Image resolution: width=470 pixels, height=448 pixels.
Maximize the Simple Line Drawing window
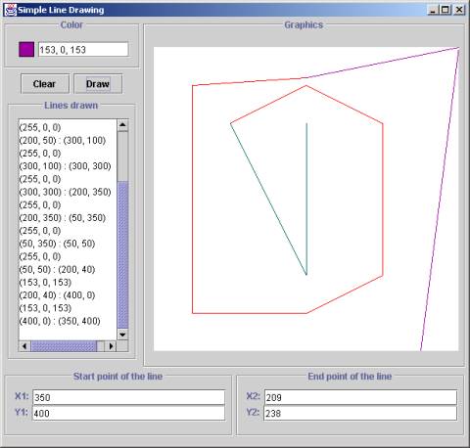pos(446,10)
